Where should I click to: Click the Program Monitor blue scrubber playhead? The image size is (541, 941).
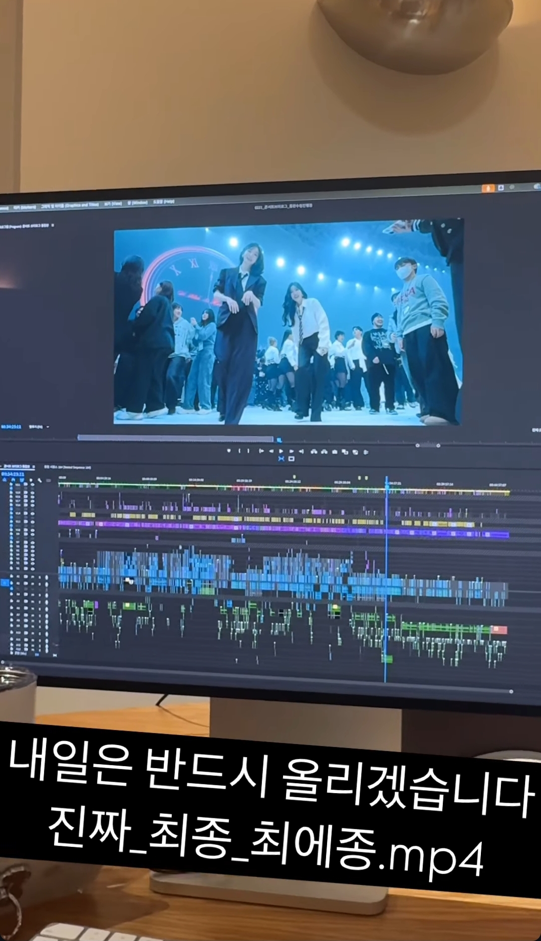[x=279, y=440]
